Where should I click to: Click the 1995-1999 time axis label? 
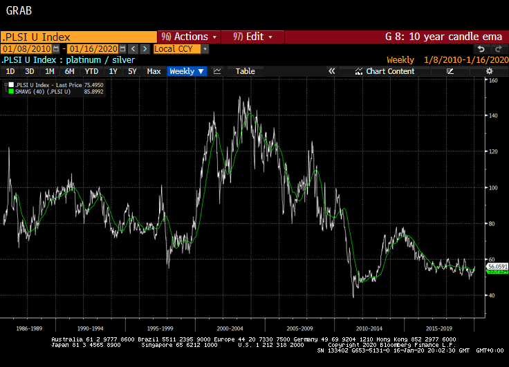160,329
